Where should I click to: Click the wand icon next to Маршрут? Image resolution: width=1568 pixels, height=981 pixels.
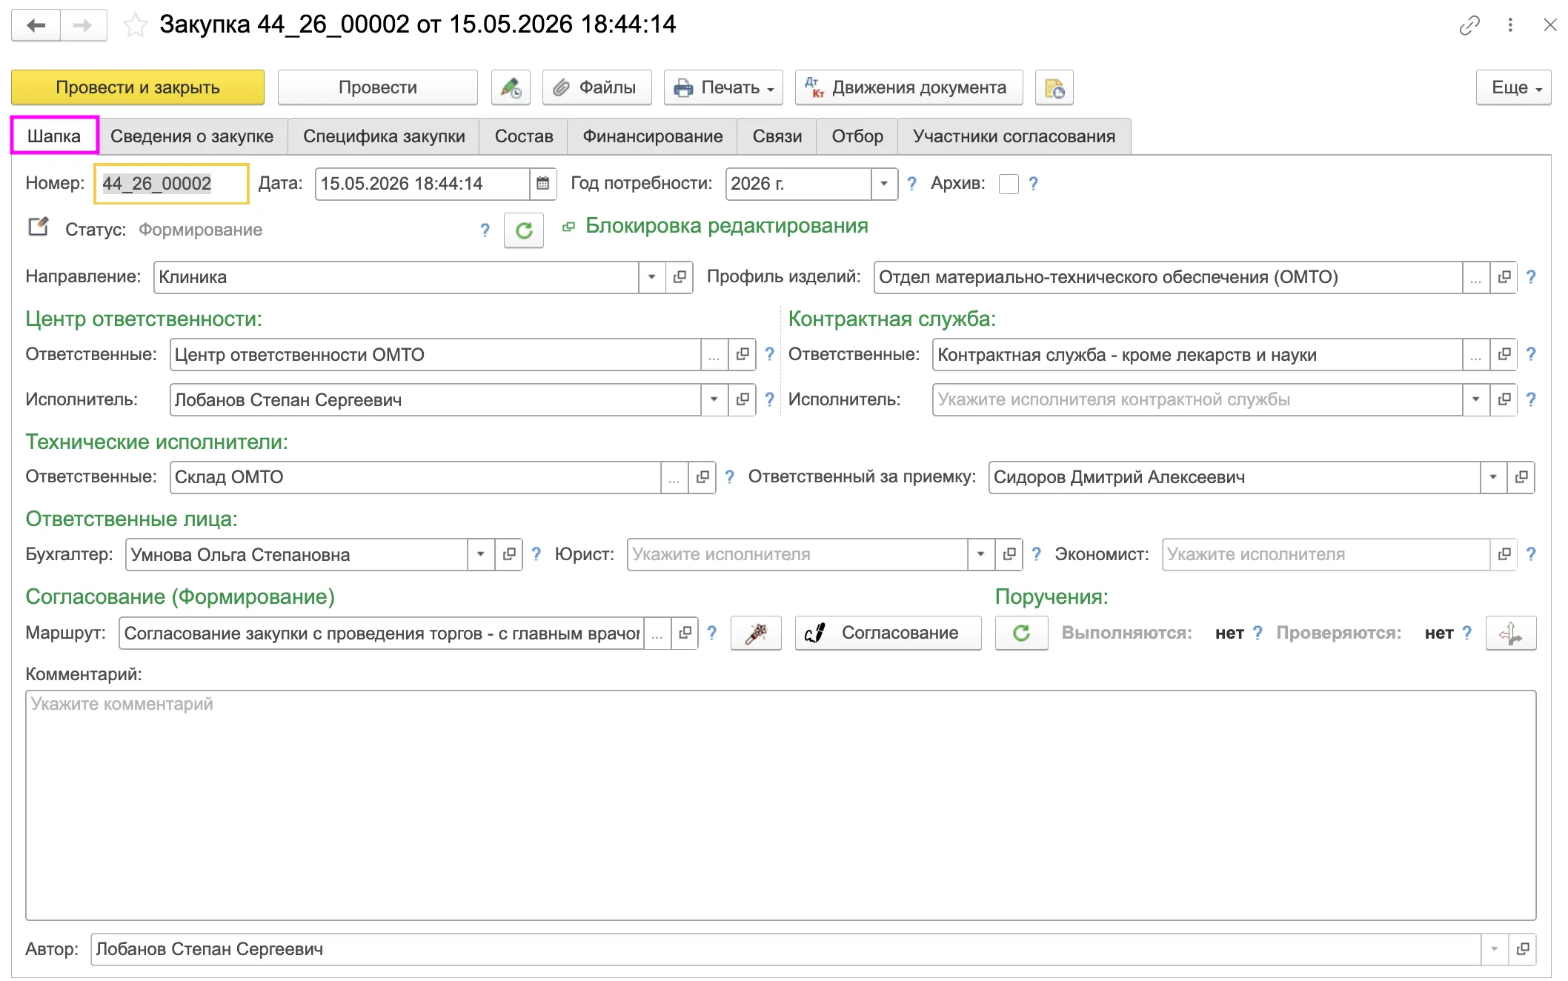pos(756,633)
